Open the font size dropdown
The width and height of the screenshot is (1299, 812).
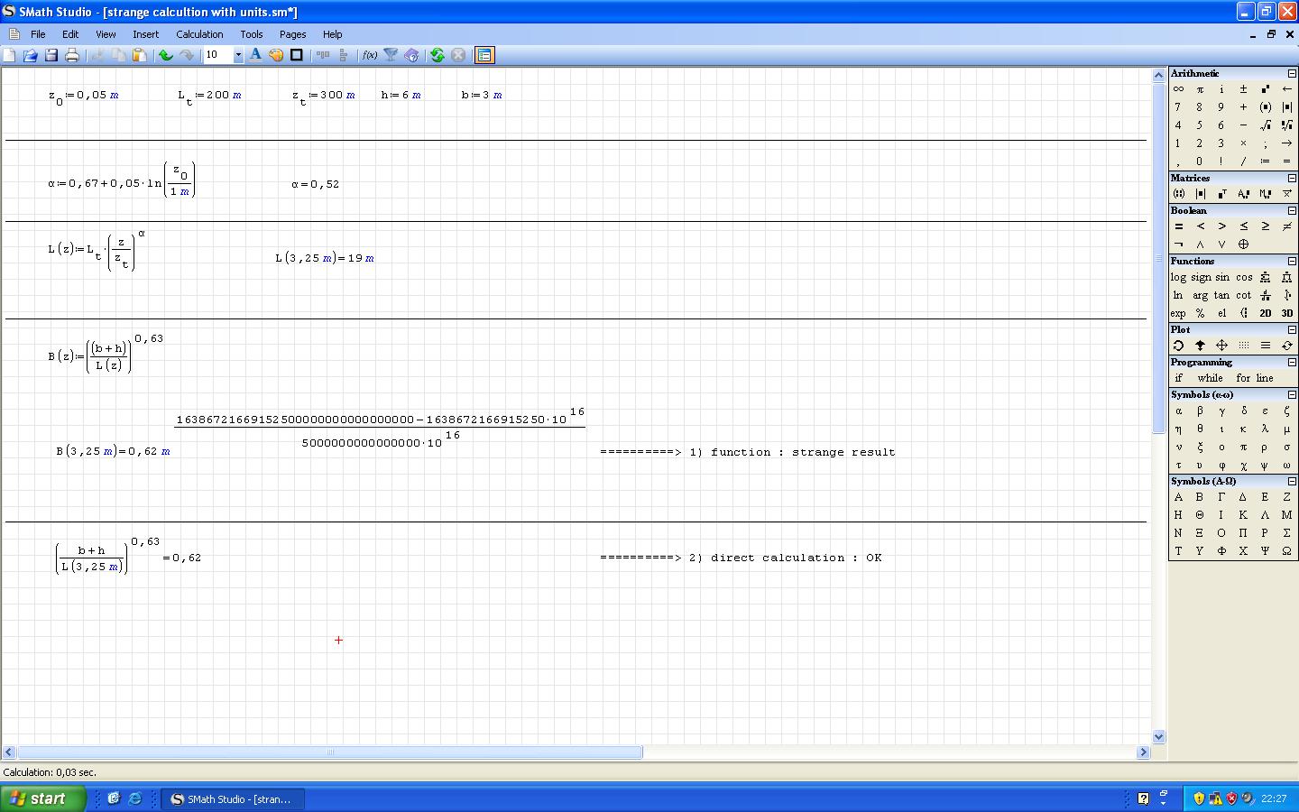(x=238, y=55)
